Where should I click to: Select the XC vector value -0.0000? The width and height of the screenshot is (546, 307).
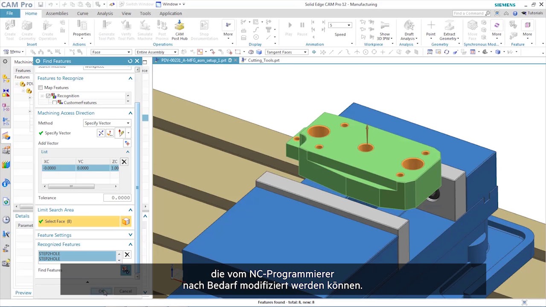coord(58,168)
